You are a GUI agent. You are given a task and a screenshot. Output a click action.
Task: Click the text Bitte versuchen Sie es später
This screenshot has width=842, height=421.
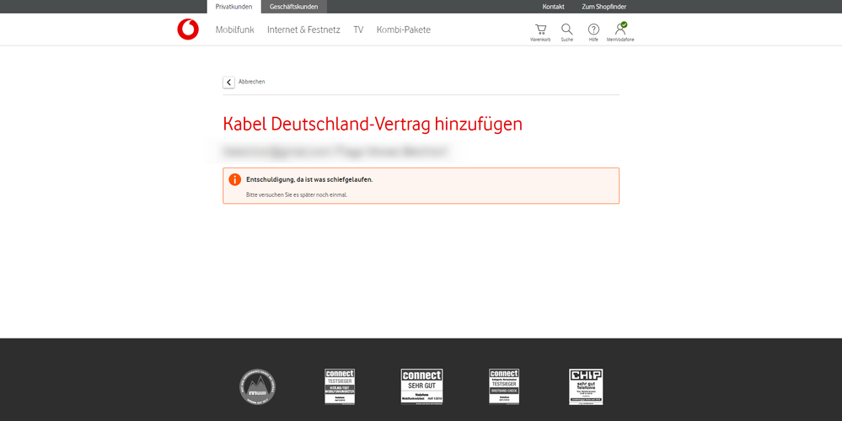(x=297, y=195)
